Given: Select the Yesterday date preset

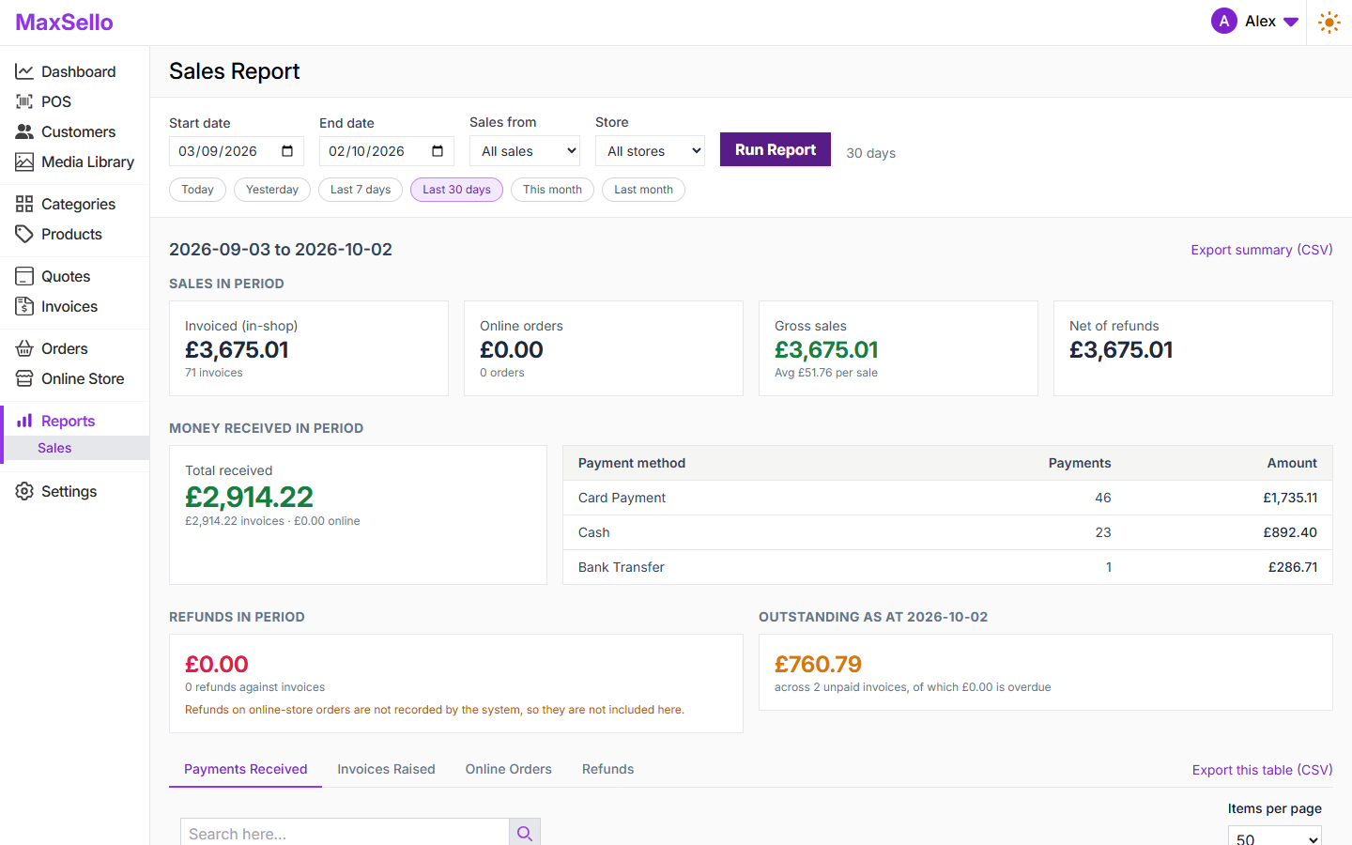Looking at the screenshot, I should pyautogui.click(x=272, y=190).
